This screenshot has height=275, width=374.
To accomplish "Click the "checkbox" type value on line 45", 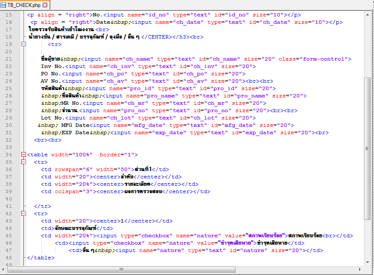I will pos(155,236).
